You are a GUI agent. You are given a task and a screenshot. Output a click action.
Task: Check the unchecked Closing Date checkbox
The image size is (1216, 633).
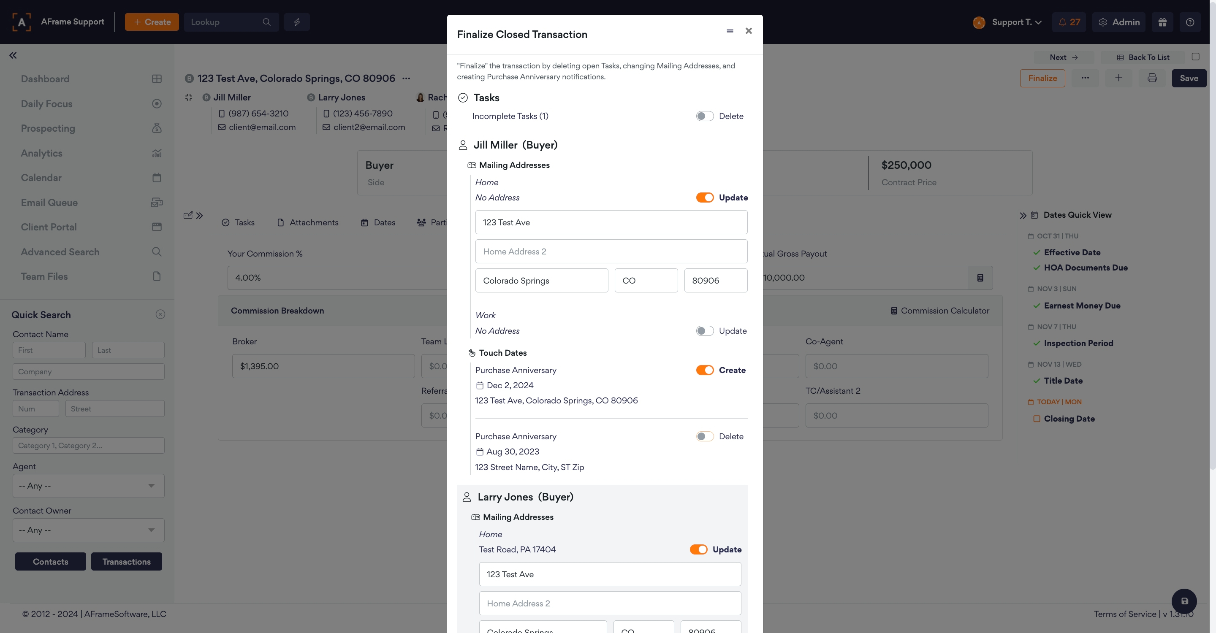(x=1037, y=419)
